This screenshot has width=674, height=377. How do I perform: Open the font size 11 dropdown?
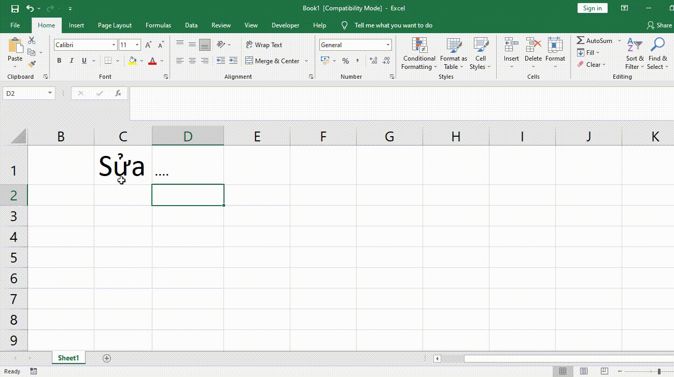click(x=137, y=45)
